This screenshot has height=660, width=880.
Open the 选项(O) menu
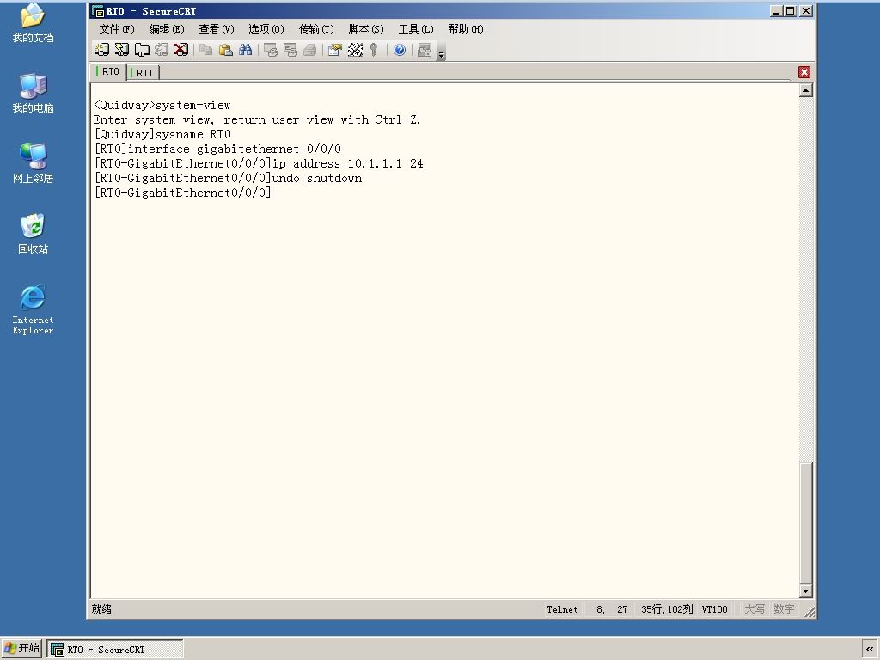click(x=266, y=28)
